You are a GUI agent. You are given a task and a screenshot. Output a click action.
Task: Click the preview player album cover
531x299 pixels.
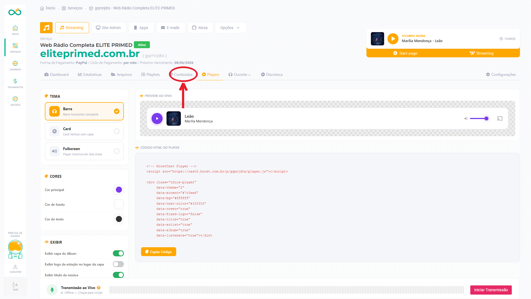tap(174, 118)
